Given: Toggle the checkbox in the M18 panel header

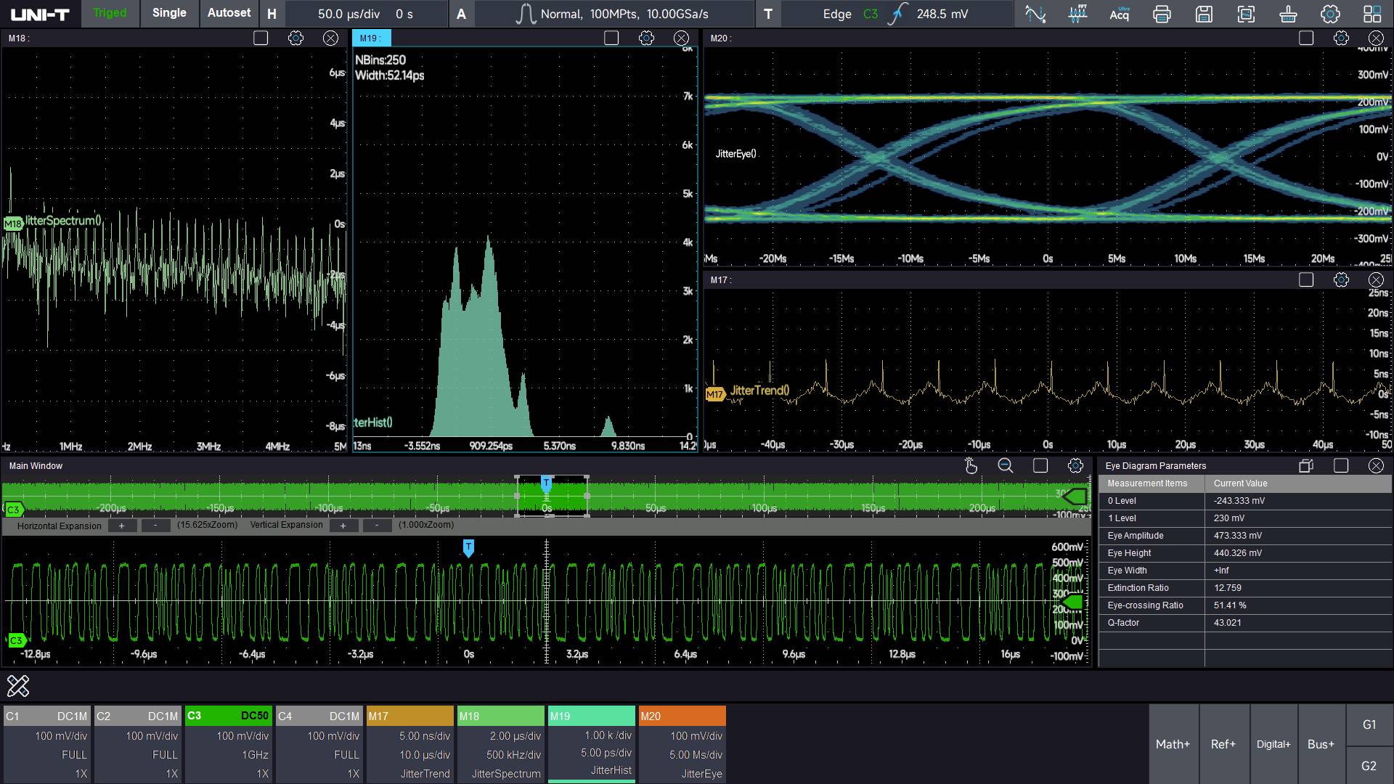Looking at the screenshot, I should tap(261, 38).
